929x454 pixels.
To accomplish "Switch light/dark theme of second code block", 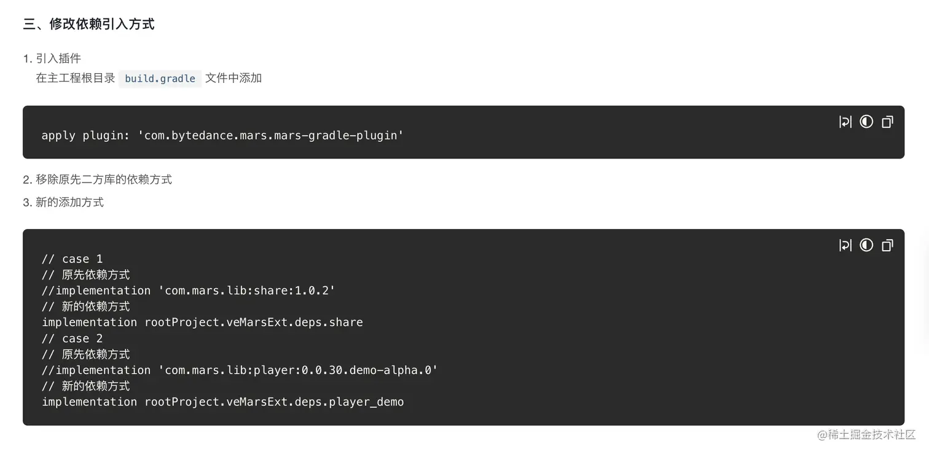I will 866,245.
